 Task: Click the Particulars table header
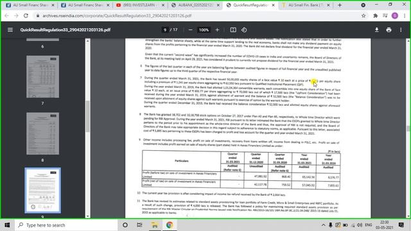(182, 161)
